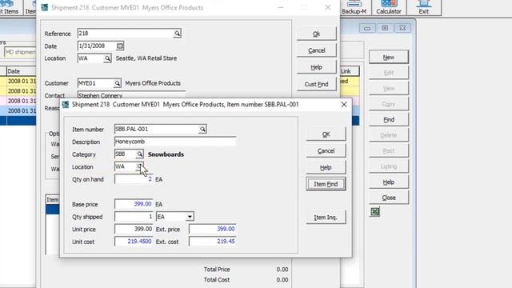Image resolution: width=512 pixels, height=288 pixels.
Task: Click the Excel export icon below Close
Action: pyautogui.click(x=375, y=211)
